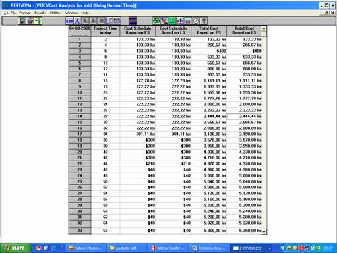Open the Results menu
337x253 pixels.
pyautogui.click(x=40, y=13)
